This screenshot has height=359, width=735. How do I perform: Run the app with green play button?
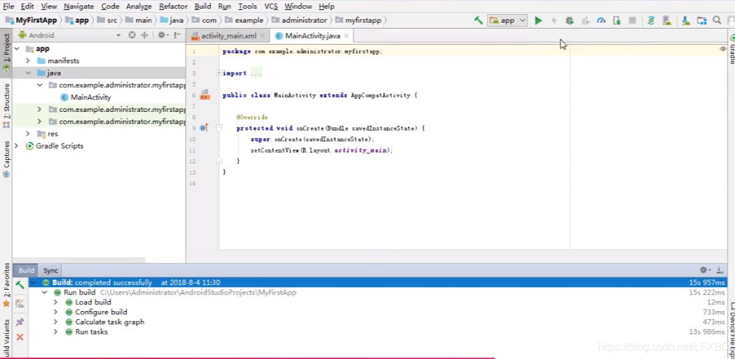tap(538, 20)
